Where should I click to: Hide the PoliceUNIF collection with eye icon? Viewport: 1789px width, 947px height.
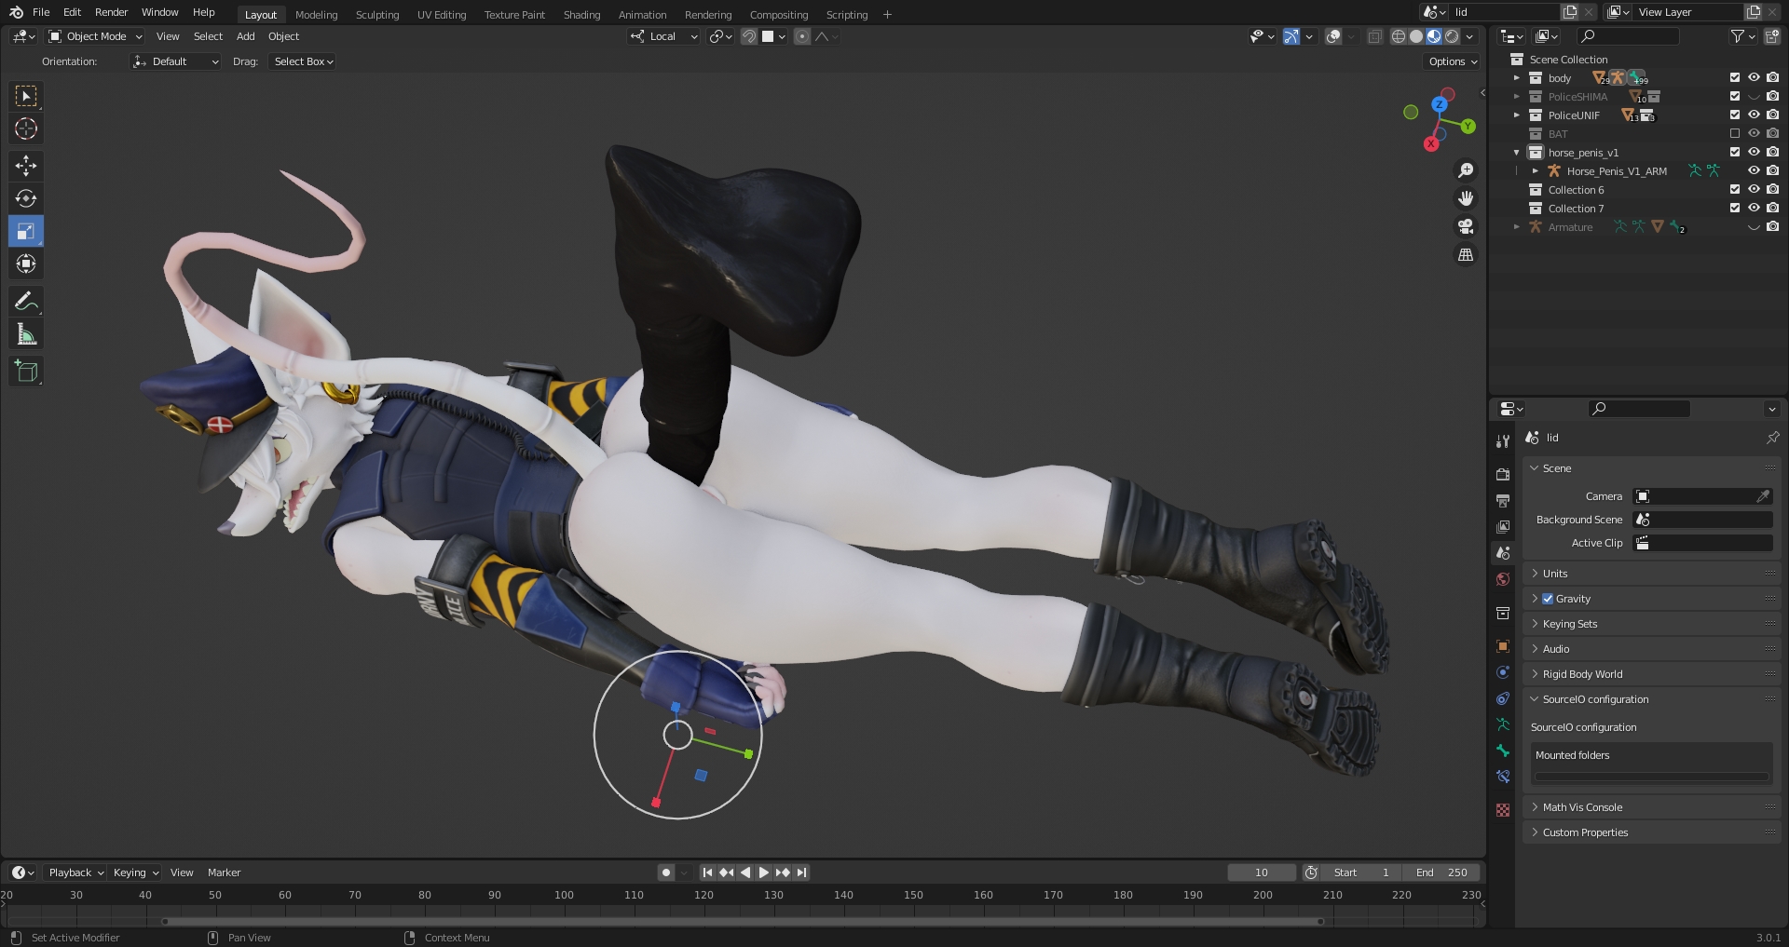click(x=1754, y=115)
